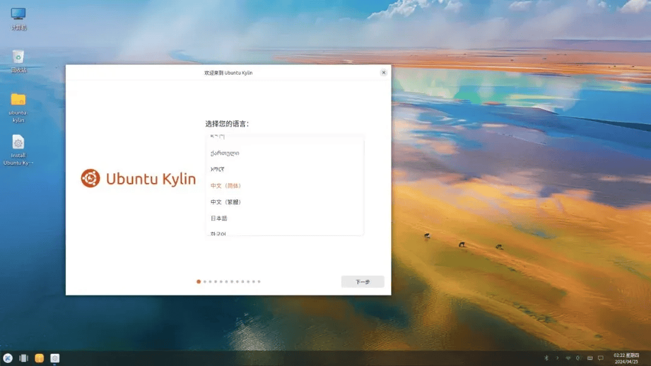Click the taskbar clock showing 02:22
This screenshot has height=366, width=651.
pyautogui.click(x=627, y=358)
